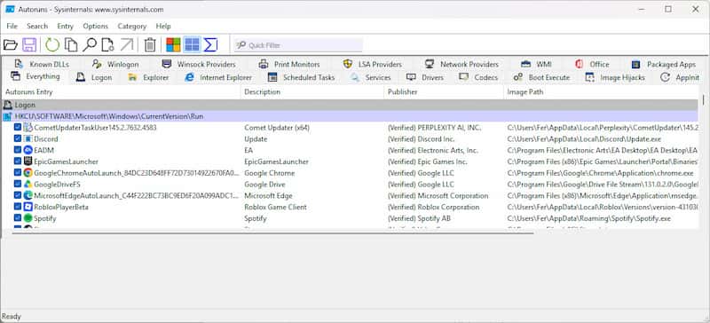The width and height of the screenshot is (710, 323).
Task: Click the Open file toolbar icon
Action: pyautogui.click(x=10, y=45)
